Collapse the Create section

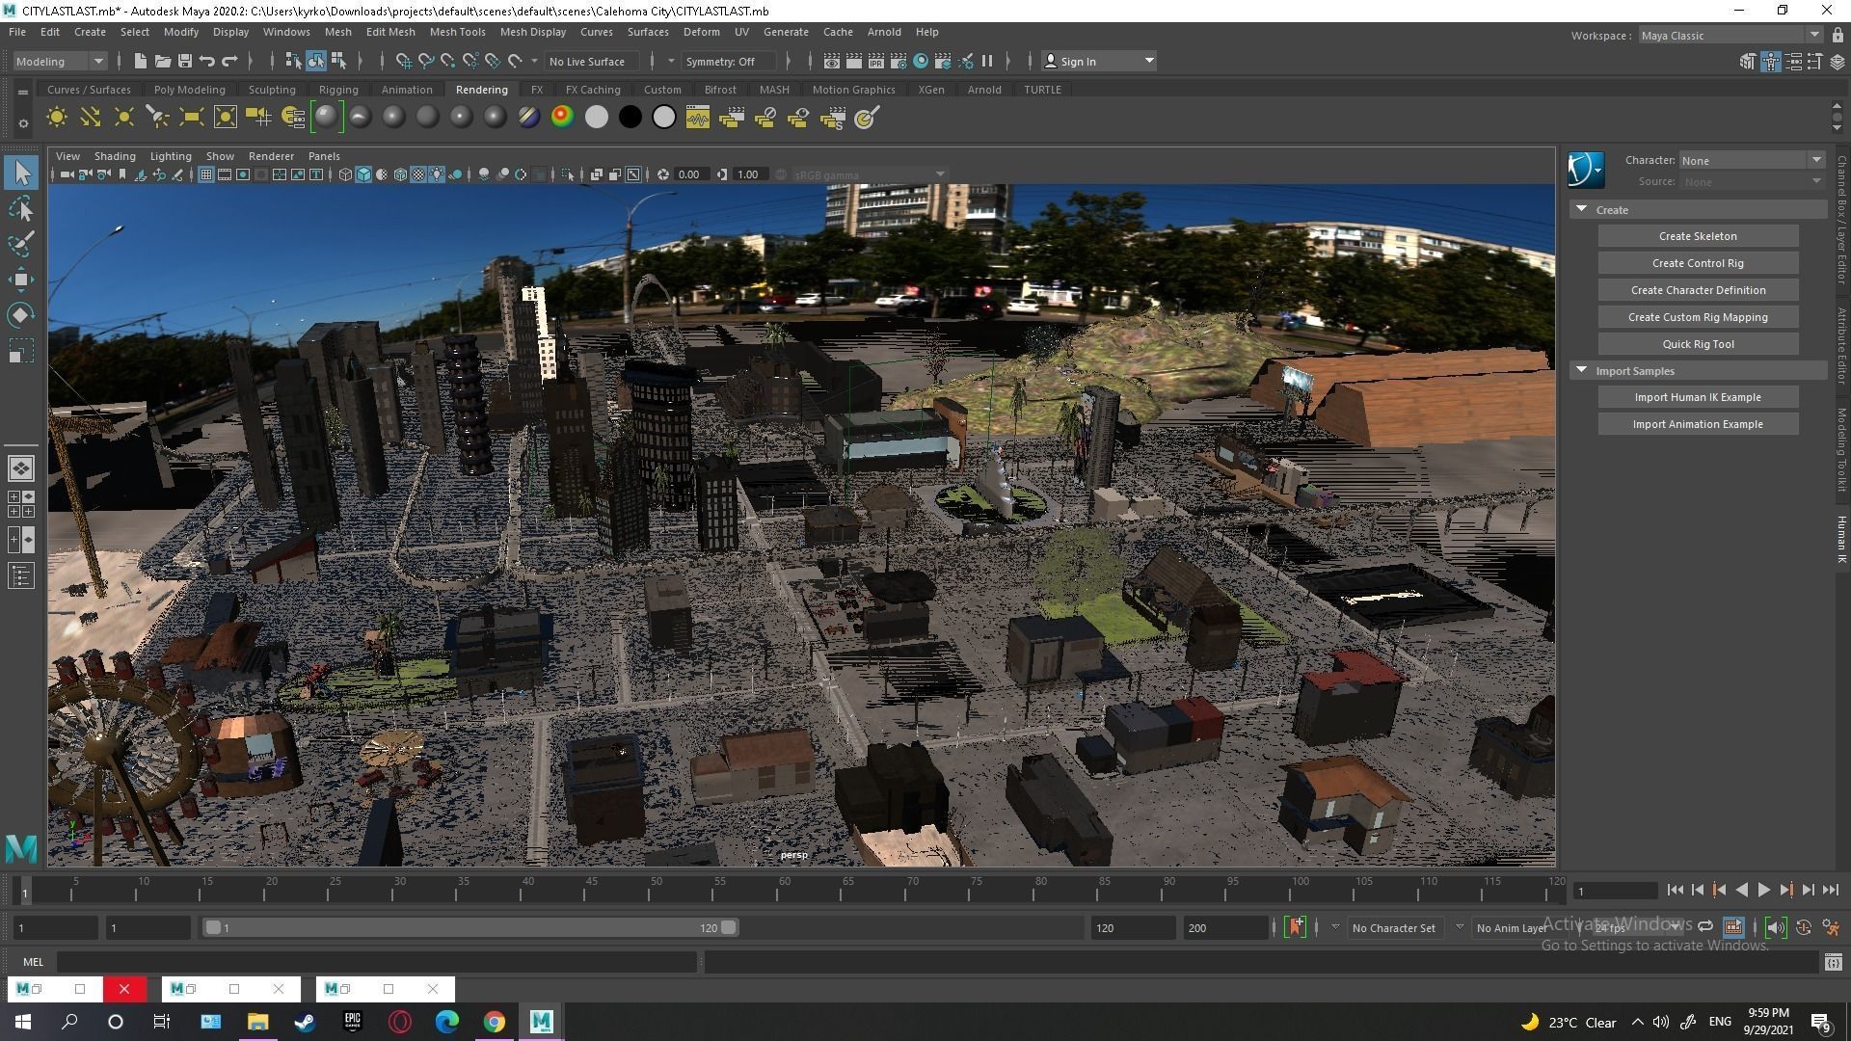pos(1581,209)
